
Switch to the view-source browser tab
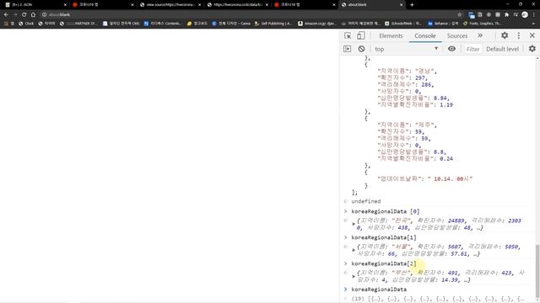[170, 5]
